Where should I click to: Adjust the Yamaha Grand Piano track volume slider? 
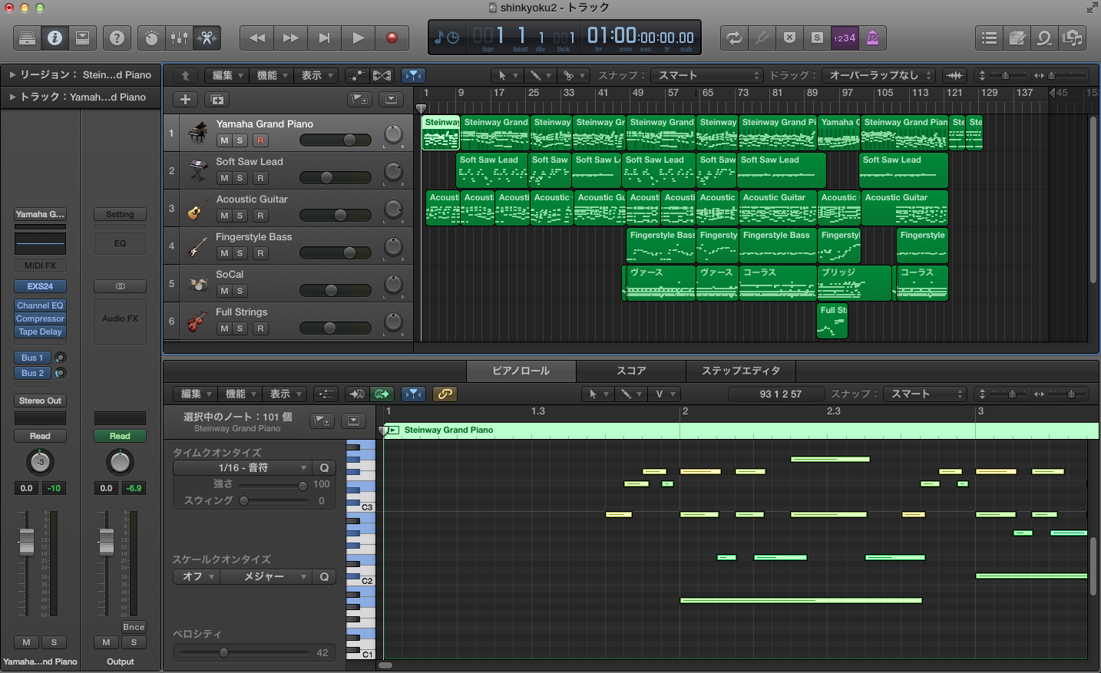[336, 140]
